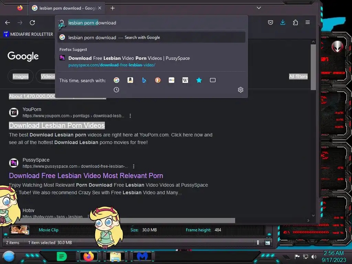This screenshot has height=264, width=352.
Task: Search this time with Wikipedia
Action: pyautogui.click(x=185, y=80)
